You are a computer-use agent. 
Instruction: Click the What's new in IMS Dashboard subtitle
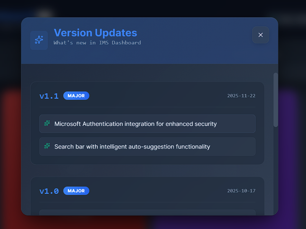coord(97,43)
